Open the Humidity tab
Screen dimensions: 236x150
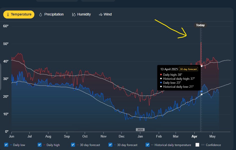click(x=81, y=14)
